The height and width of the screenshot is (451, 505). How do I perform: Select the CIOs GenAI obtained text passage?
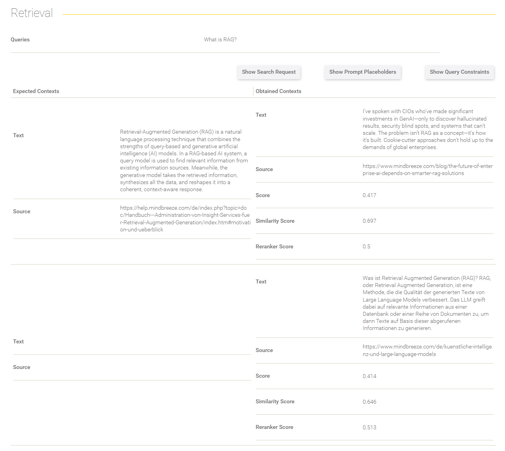point(428,129)
